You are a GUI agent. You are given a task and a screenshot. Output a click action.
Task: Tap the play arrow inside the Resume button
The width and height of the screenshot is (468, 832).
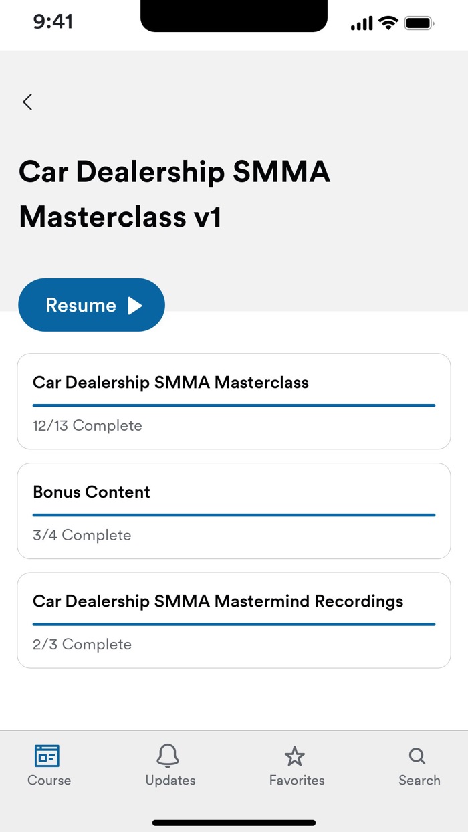coord(135,304)
